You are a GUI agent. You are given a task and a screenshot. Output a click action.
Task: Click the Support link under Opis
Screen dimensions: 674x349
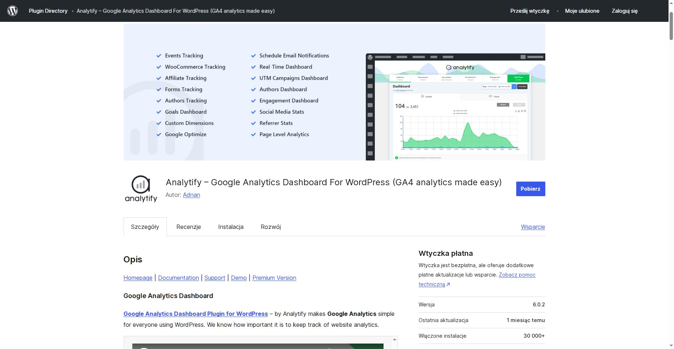point(215,278)
